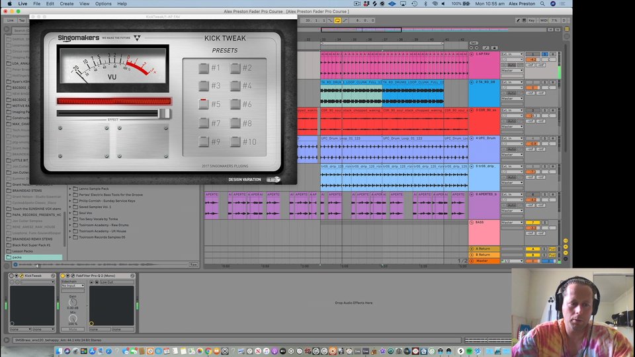Click the Tap tempo button
The width and height of the screenshot is (635, 357).
(22, 20)
